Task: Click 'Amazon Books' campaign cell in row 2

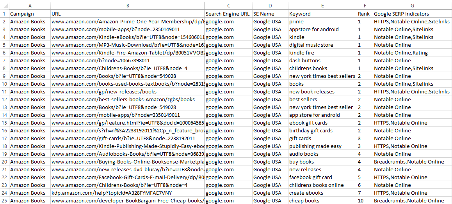Action: click(30, 21)
